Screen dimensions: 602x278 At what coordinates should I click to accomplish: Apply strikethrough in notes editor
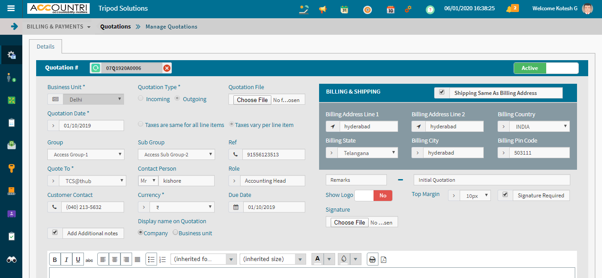pos(89,259)
